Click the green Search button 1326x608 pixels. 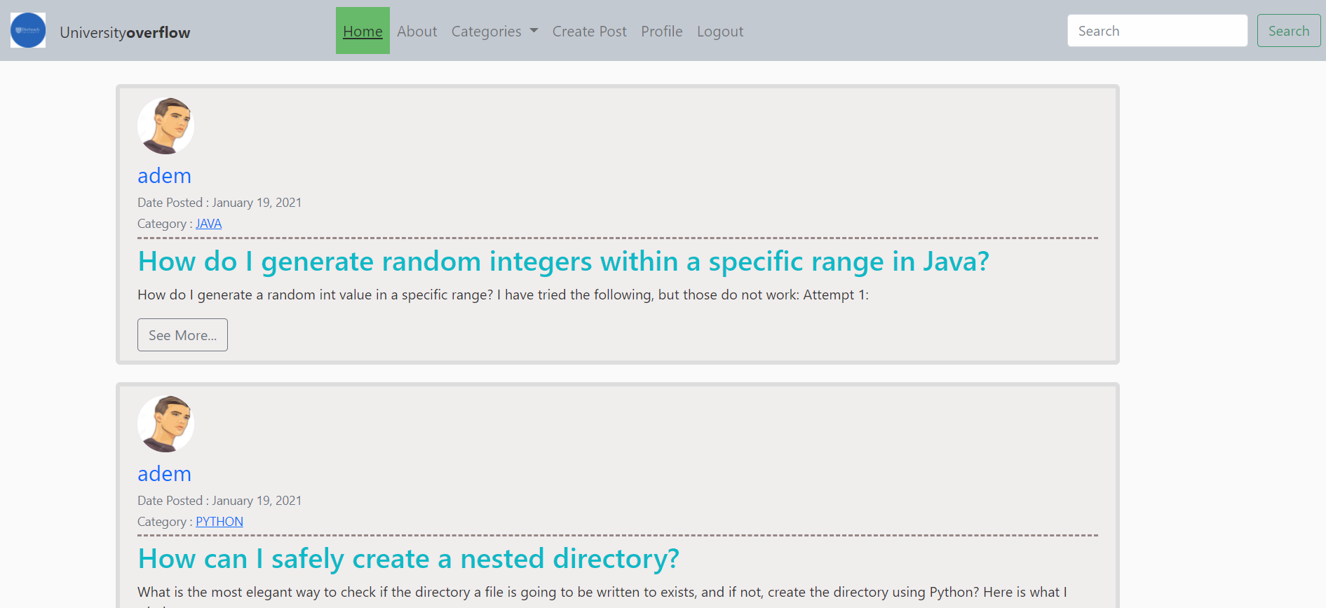coord(1289,31)
